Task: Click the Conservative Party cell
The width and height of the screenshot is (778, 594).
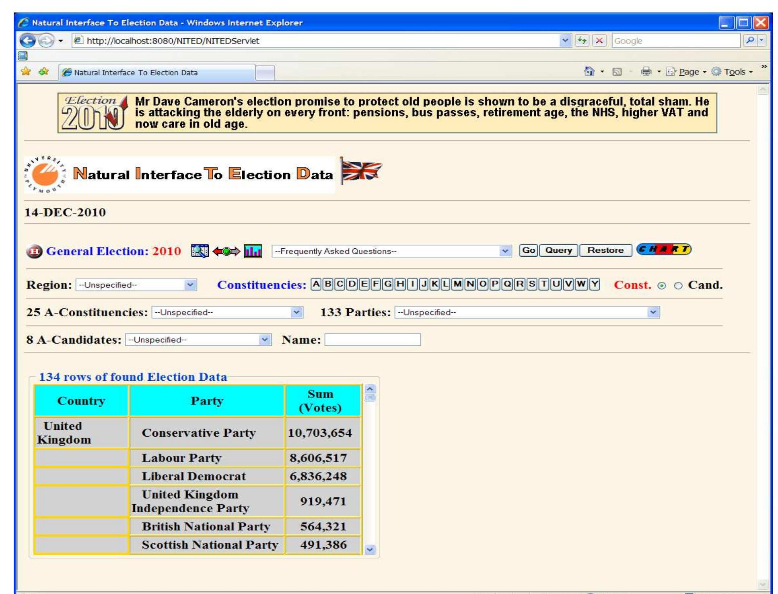Action: click(x=207, y=433)
